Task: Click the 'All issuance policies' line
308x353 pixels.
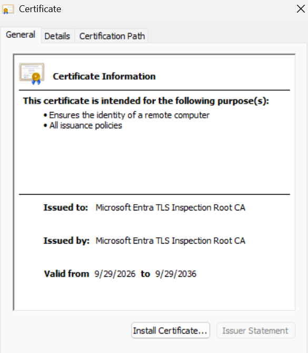Action: tap(86, 125)
